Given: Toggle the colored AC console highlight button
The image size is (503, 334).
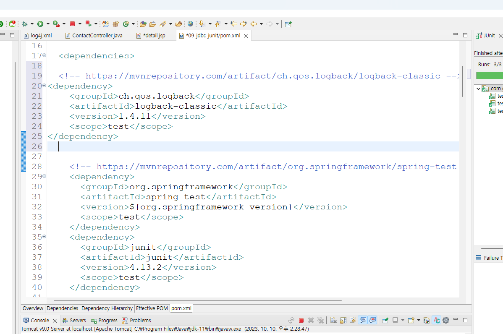Looking at the screenshot, I should click(436, 320).
